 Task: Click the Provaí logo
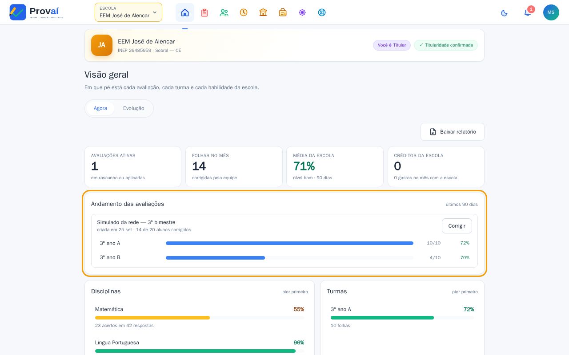click(x=36, y=12)
